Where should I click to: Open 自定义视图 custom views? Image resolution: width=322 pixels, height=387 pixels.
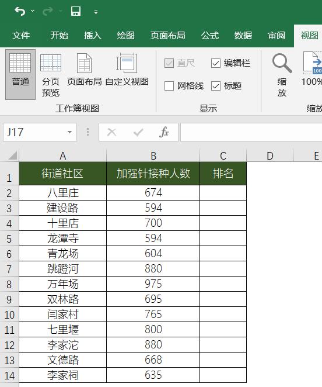pyautogui.click(x=127, y=70)
